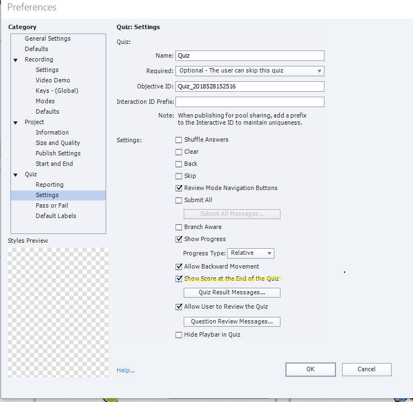The height and width of the screenshot is (402, 413).
Task: Collapse the Project category
Action: [15, 122]
